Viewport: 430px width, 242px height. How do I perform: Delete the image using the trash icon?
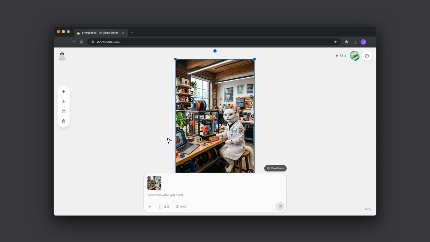[63, 121]
